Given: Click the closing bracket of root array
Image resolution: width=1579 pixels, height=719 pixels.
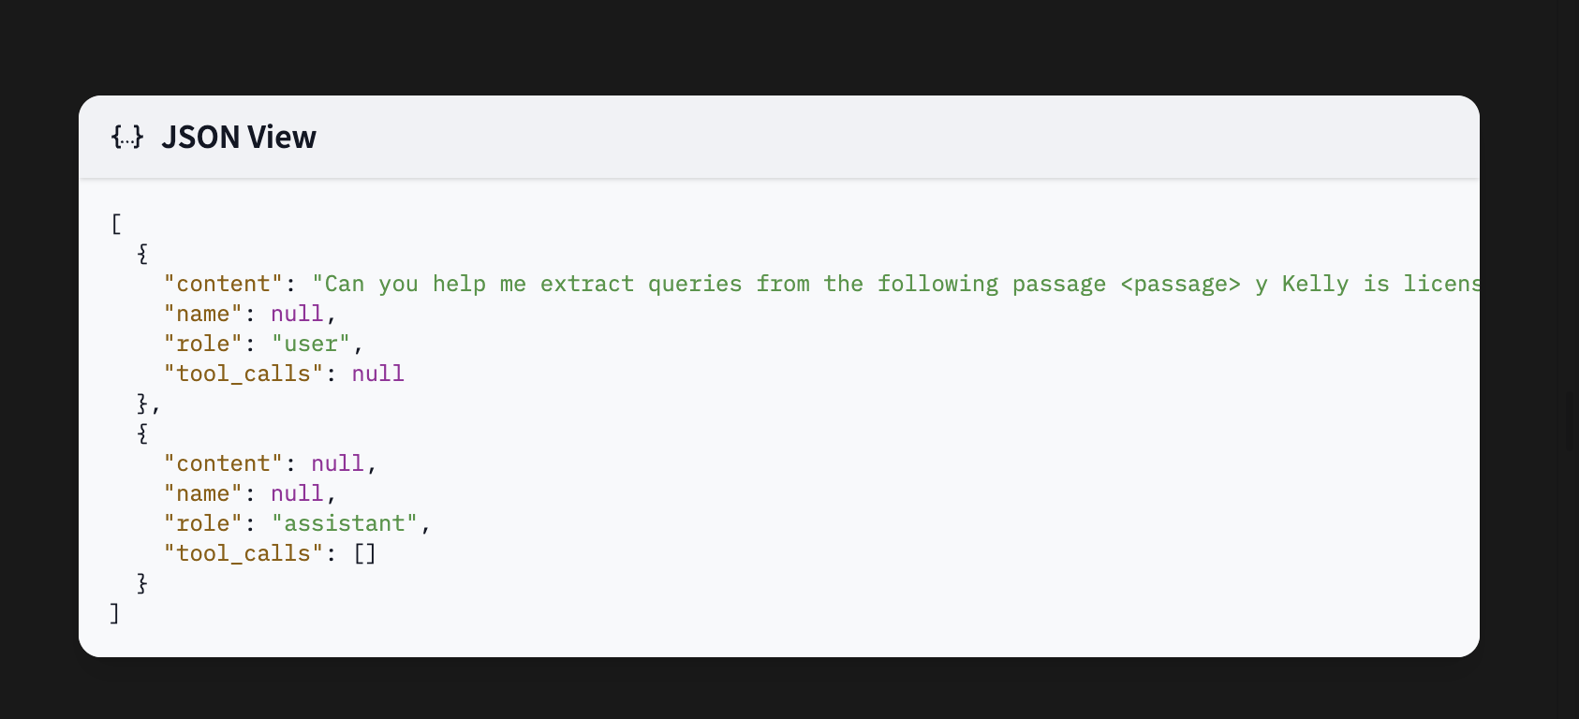Looking at the screenshot, I should click(115, 613).
